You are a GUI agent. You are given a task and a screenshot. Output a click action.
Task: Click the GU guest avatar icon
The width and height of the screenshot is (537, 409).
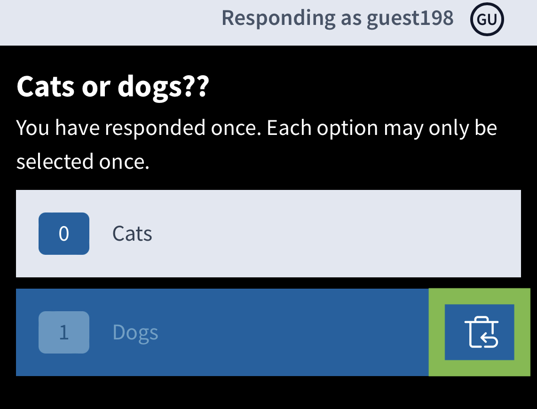click(x=487, y=19)
